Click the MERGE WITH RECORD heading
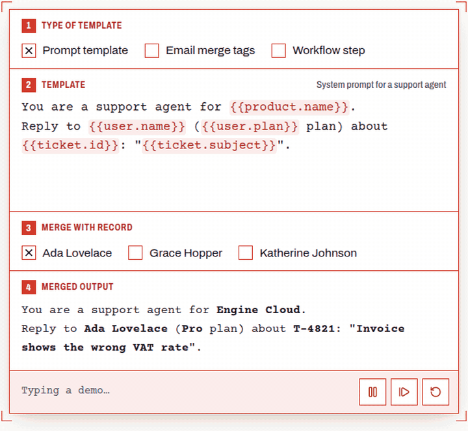Viewport: 468px width, 431px height. tap(87, 227)
